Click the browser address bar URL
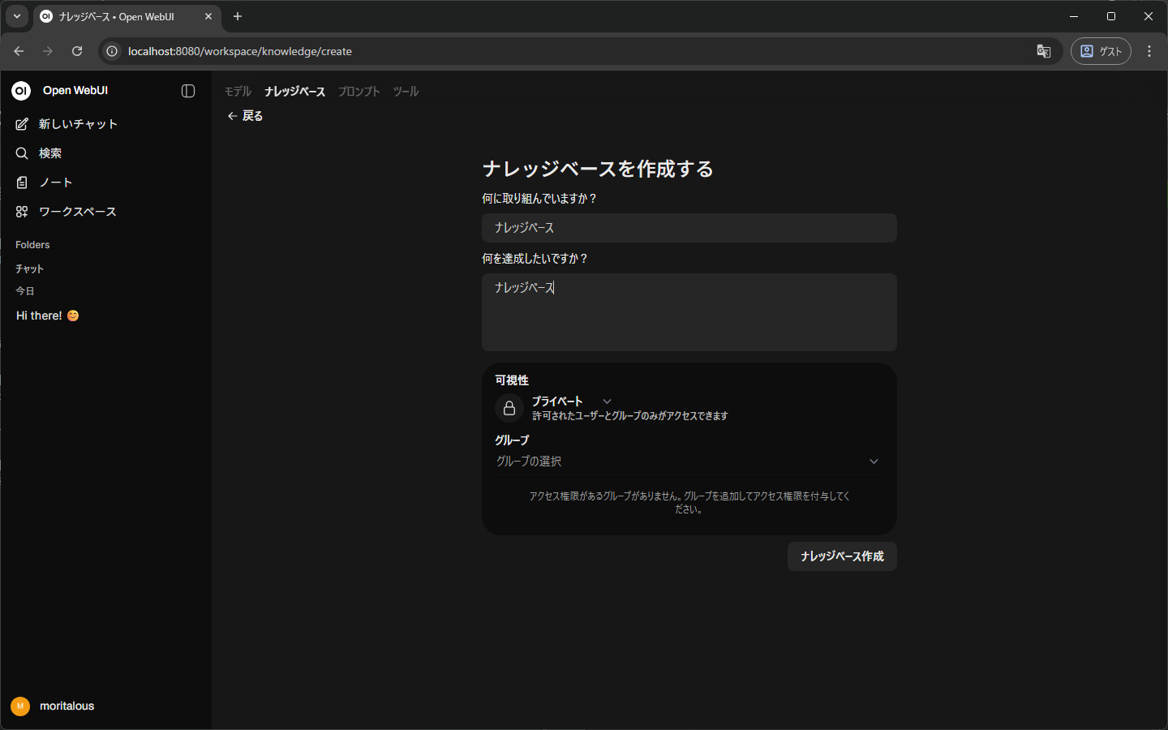 click(240, 51)
